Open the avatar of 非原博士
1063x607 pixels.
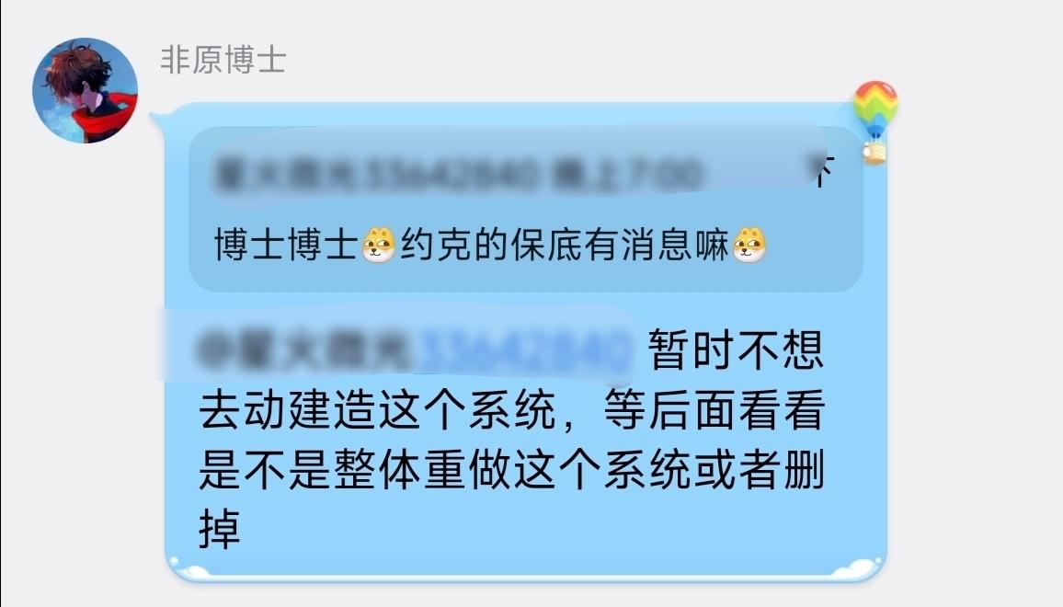[x=86, y=90]
